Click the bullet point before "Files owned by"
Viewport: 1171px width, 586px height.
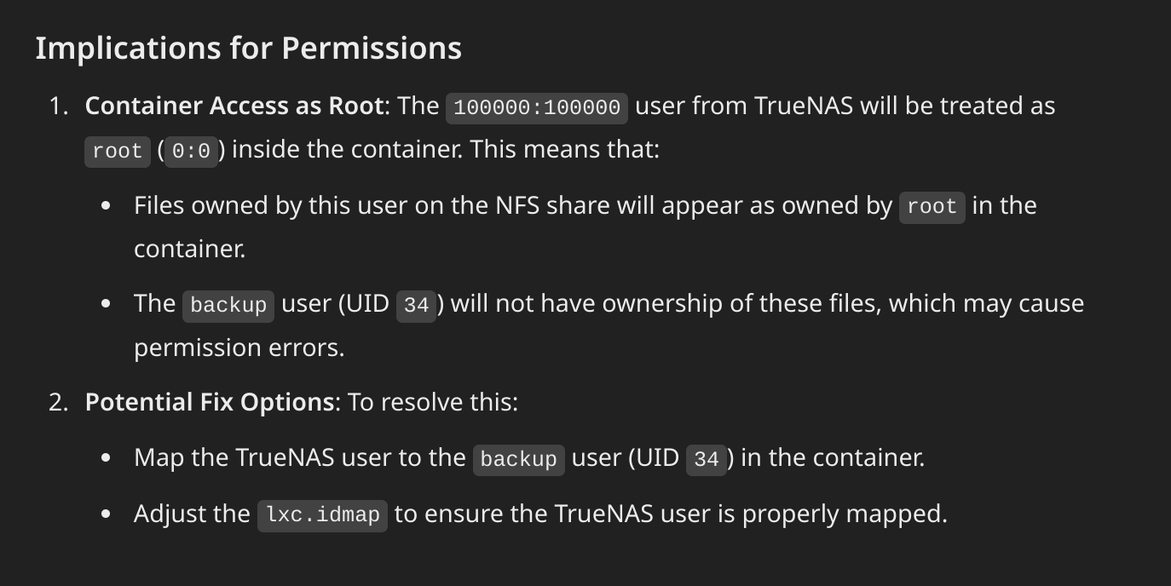(106, 206)
